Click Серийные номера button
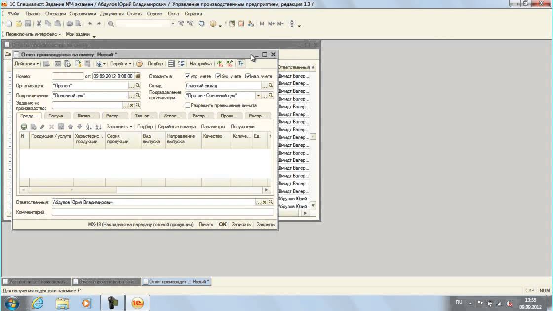The image size is (553, 311). [177, 127]
